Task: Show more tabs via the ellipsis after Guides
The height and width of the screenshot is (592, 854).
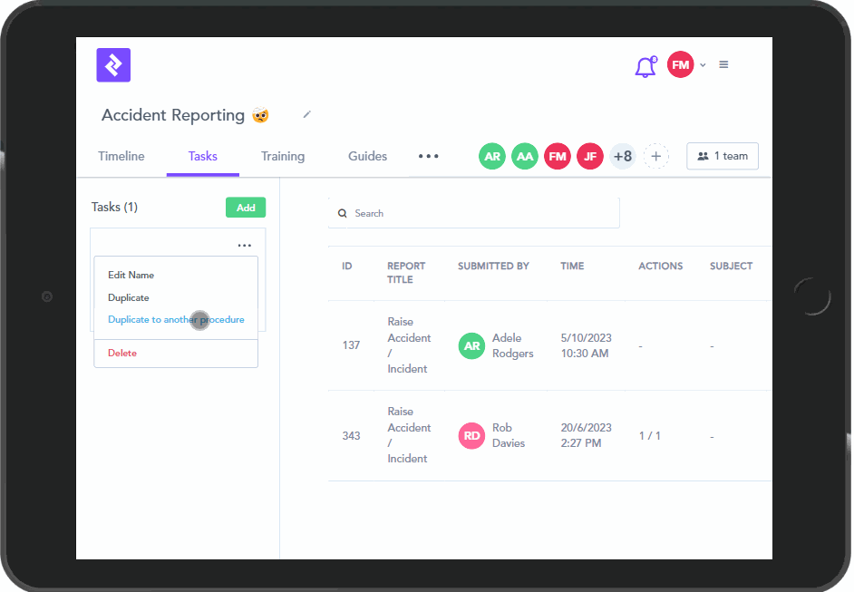Action: point(428,156)
